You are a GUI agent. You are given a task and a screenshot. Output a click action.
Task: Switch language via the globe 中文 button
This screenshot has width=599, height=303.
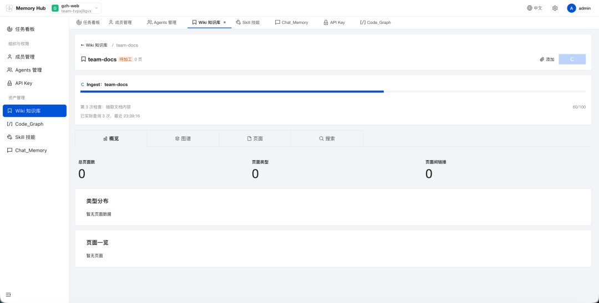(x=534, y=8)
